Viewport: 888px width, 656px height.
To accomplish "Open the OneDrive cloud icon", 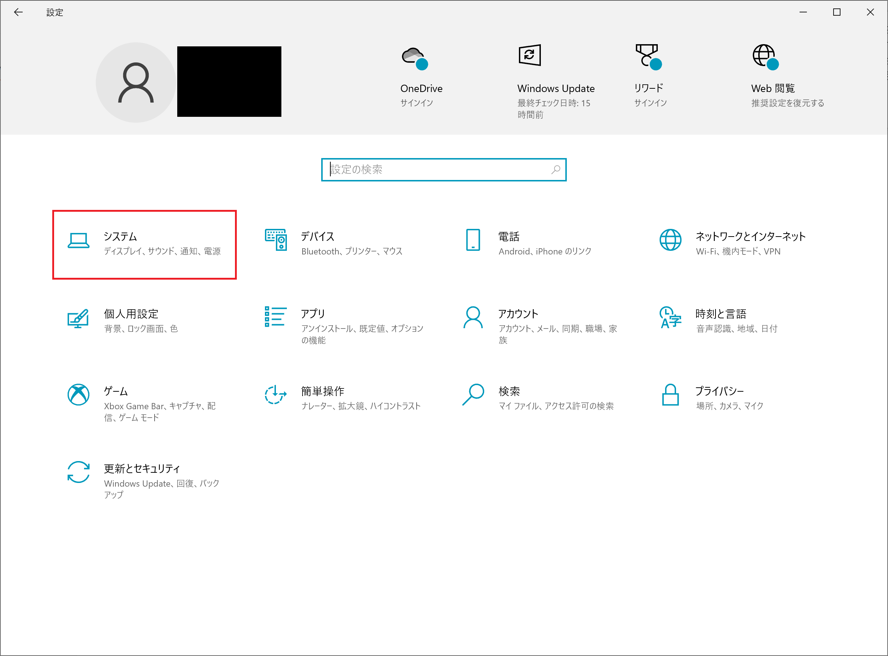I will 415,58.
